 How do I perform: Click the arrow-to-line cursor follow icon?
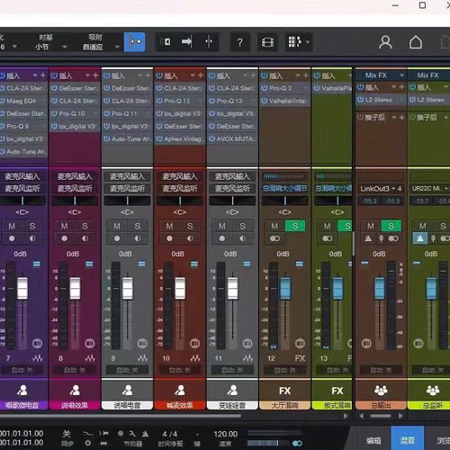[x=187, y=41]
